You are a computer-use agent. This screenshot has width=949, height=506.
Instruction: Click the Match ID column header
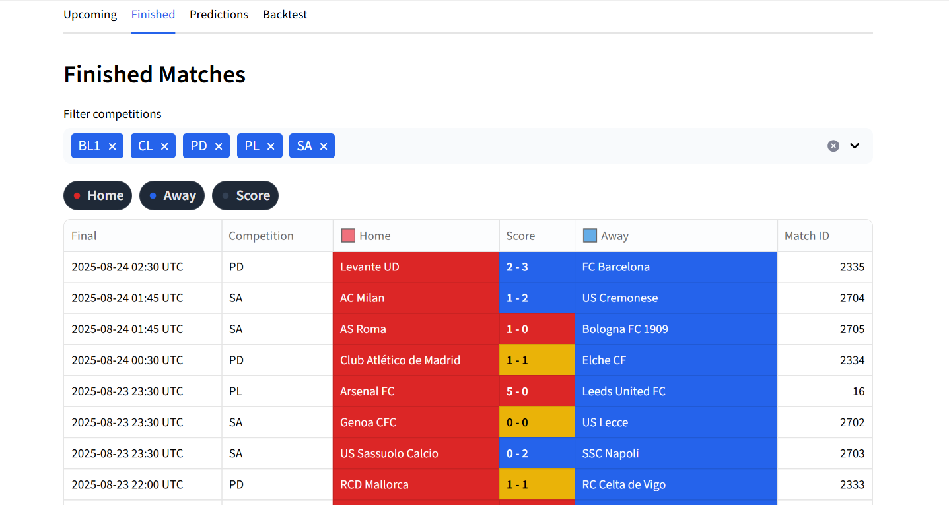806,236
